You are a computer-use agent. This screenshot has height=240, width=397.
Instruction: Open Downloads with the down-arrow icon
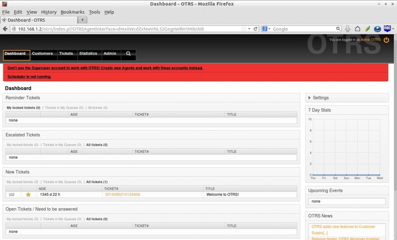click(348, 29)
